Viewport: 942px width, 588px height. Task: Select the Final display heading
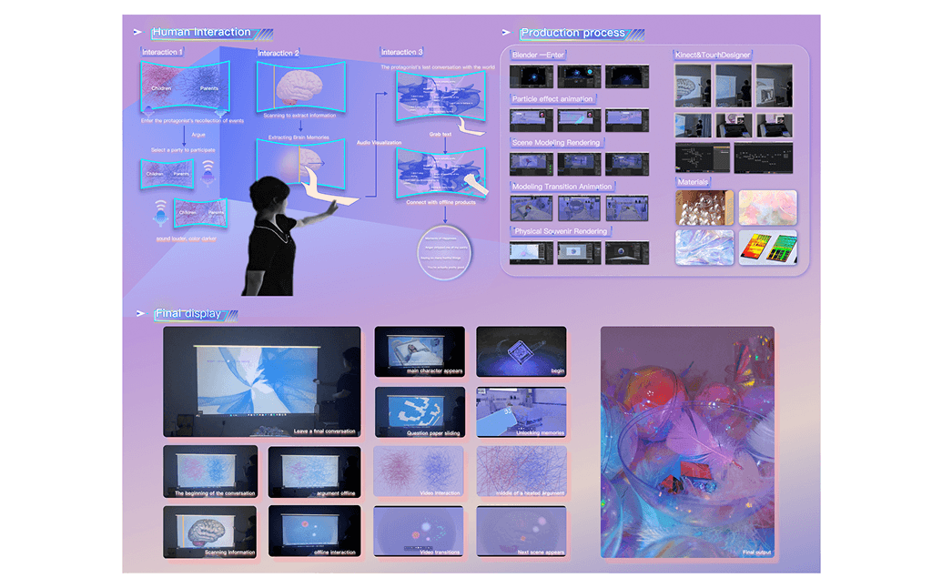tap(188, 313)
